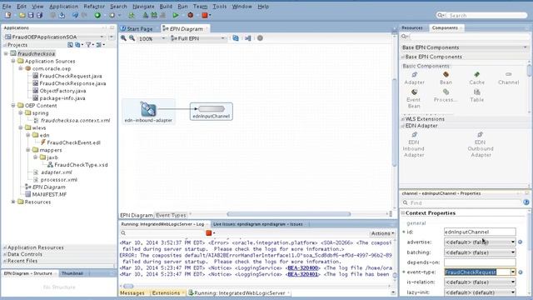Click the green Run play icon

(x=176, y=15)
